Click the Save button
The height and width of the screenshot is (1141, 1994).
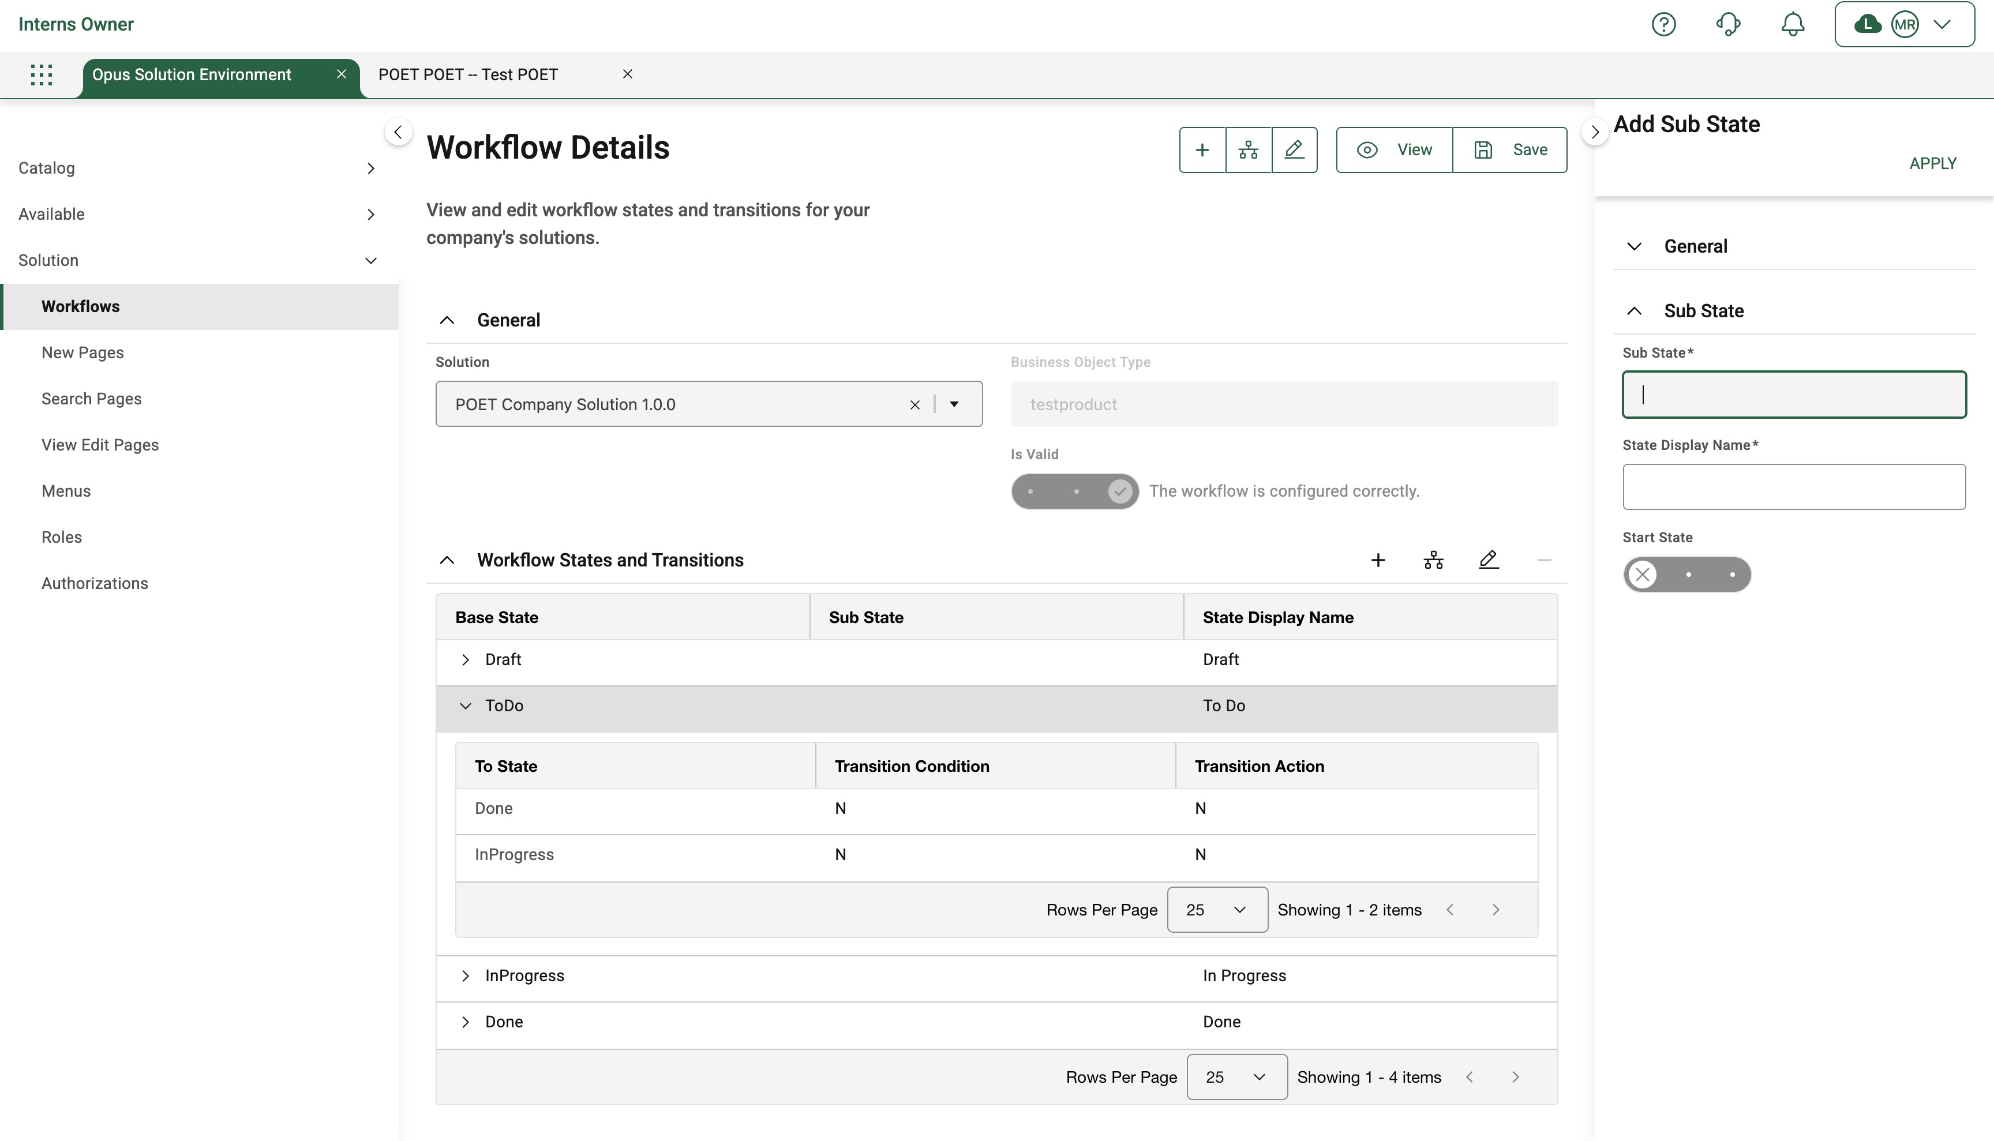click(x=1509, y=149)
